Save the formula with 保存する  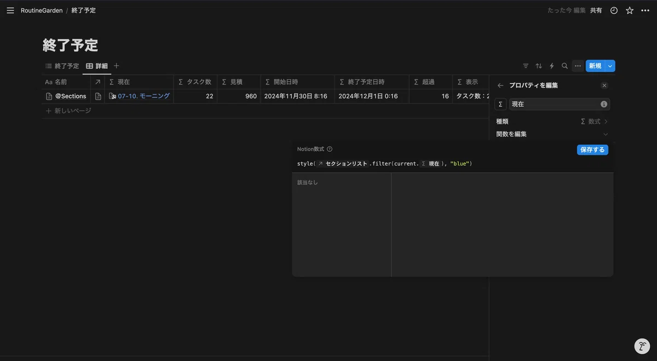(592, 150)
